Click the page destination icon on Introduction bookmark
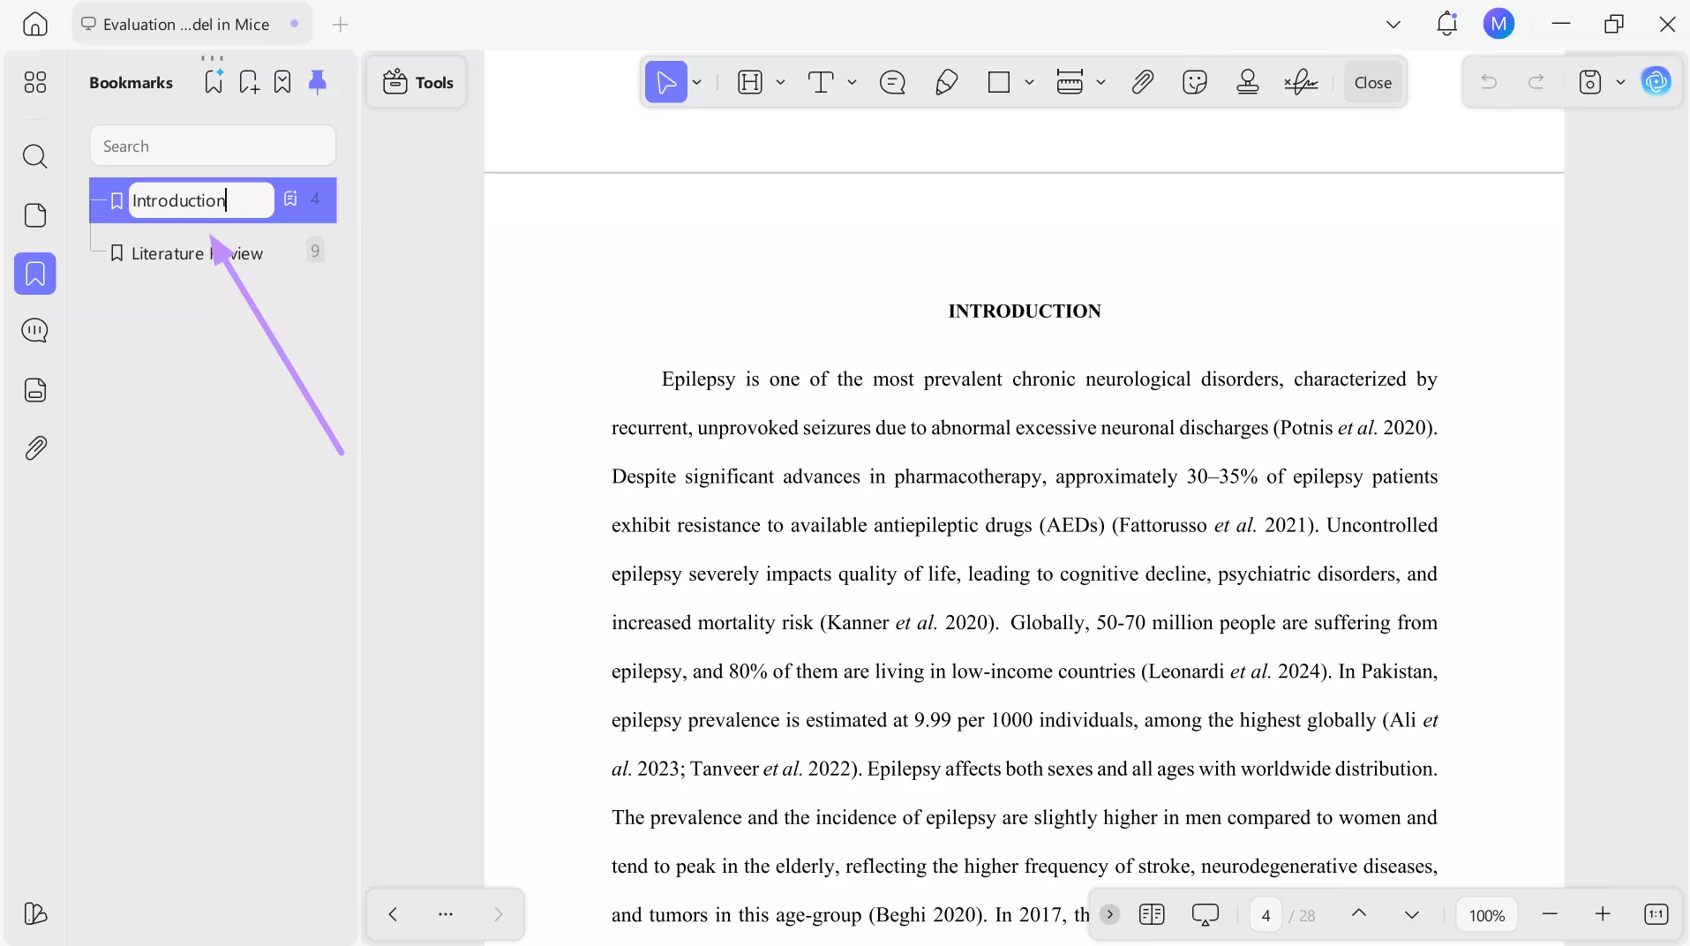 pos(290,199)
